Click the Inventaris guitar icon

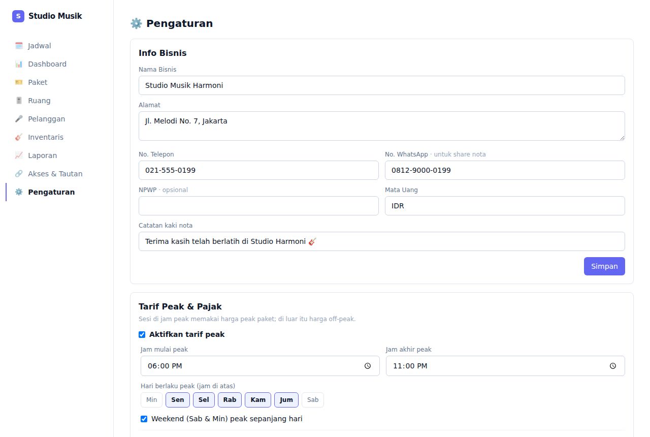[19, 137]
